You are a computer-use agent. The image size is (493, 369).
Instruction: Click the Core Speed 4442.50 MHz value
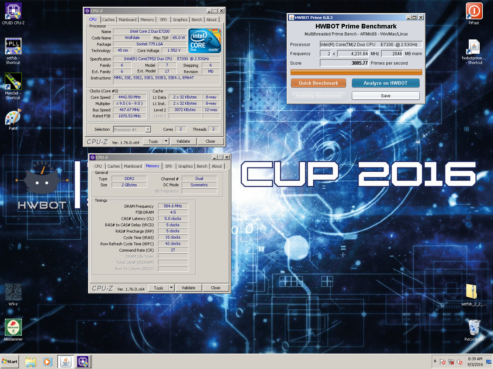point(130,97)
